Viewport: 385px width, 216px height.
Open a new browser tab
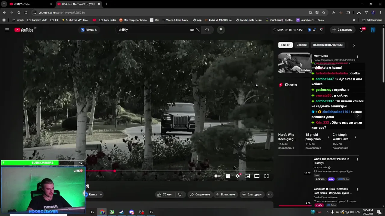click(106, 4)
